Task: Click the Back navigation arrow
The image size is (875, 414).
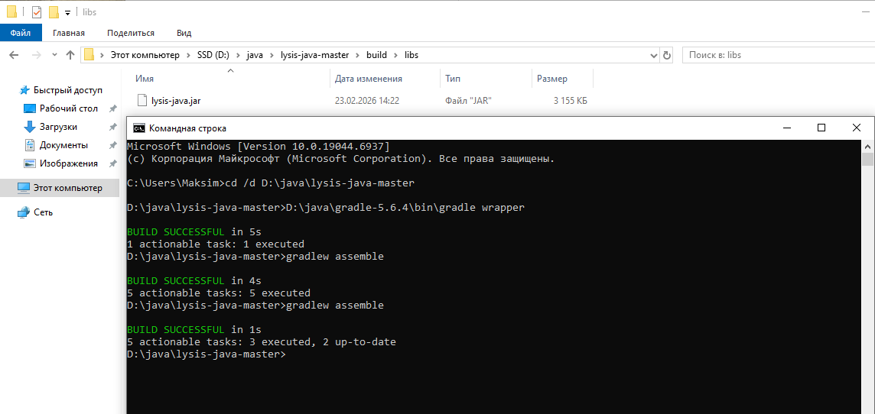Action: point(14,55)
